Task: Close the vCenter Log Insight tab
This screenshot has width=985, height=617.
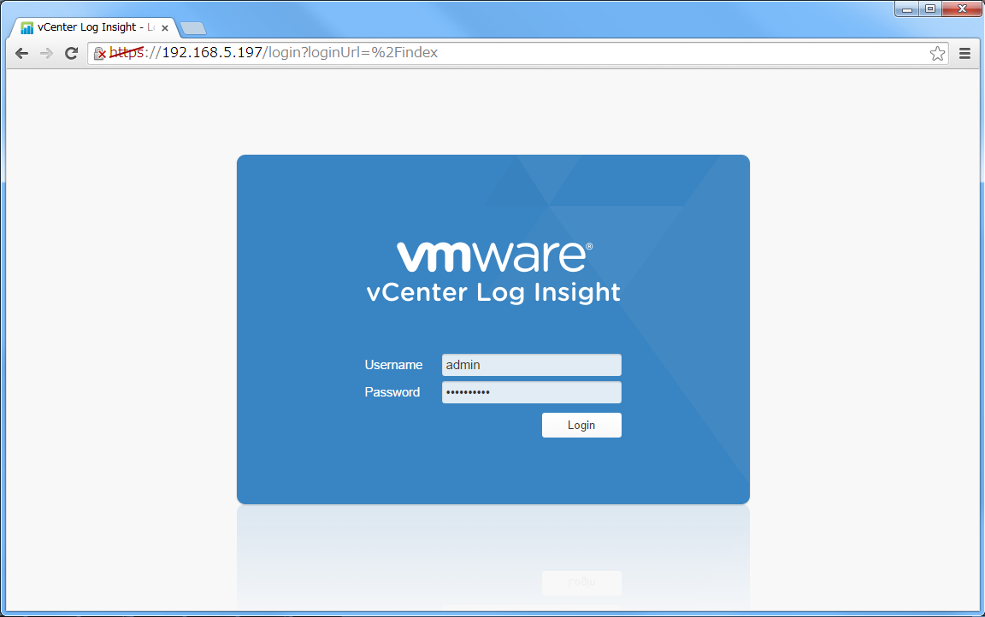Action: pos(165,28)
